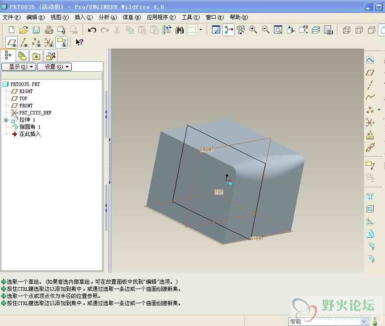Expand the 拉伸 1 feature node

[6, 120]
